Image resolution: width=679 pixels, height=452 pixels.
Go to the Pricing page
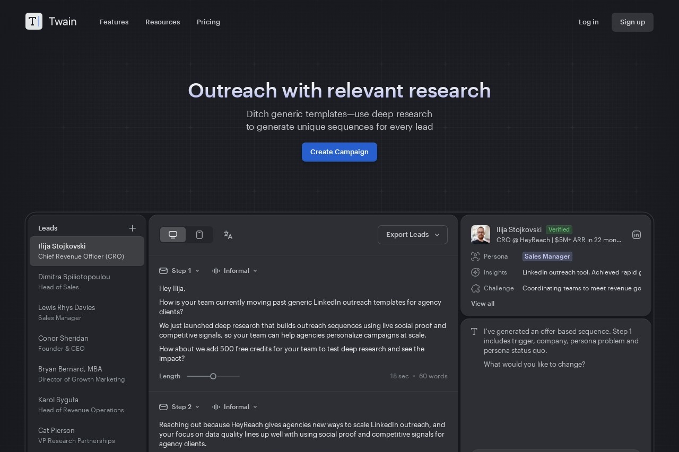coord(208,22)
